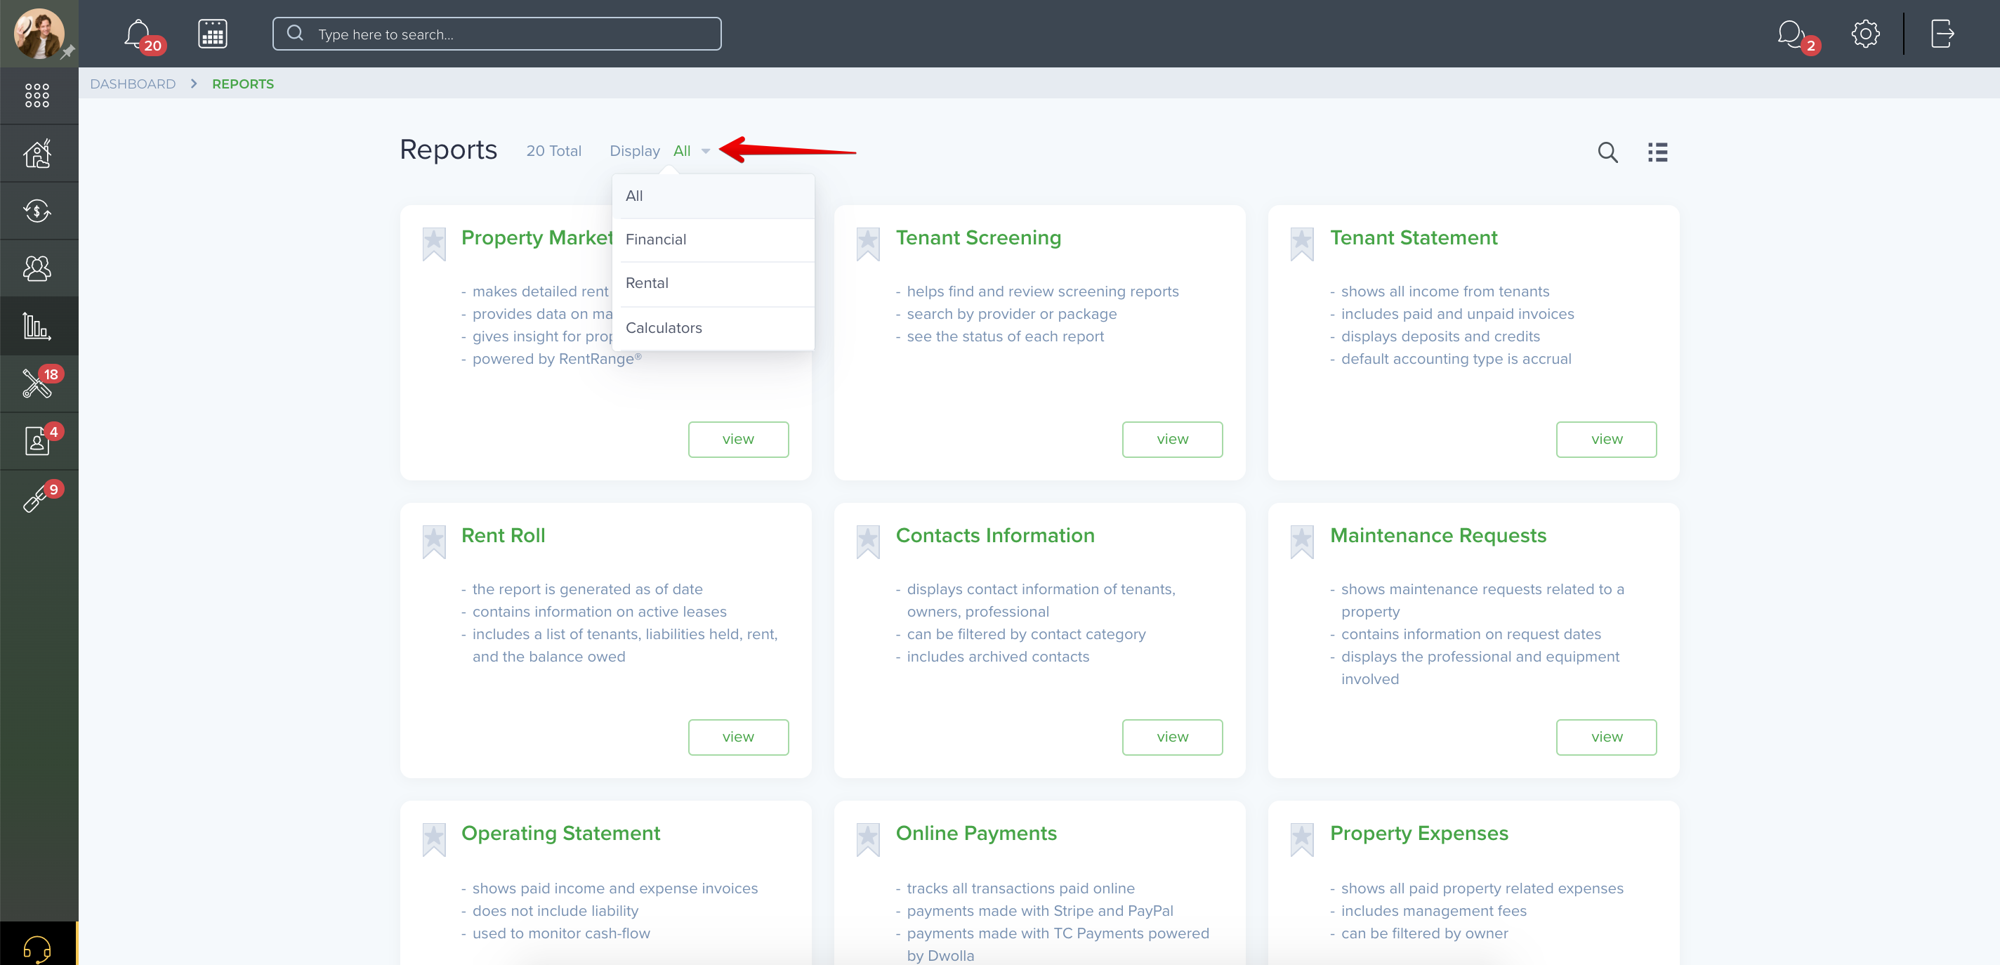Open maintenance tools icon with badge 18
The image size is (2000, 965).
pyautogui.click(x=37, y=383)
